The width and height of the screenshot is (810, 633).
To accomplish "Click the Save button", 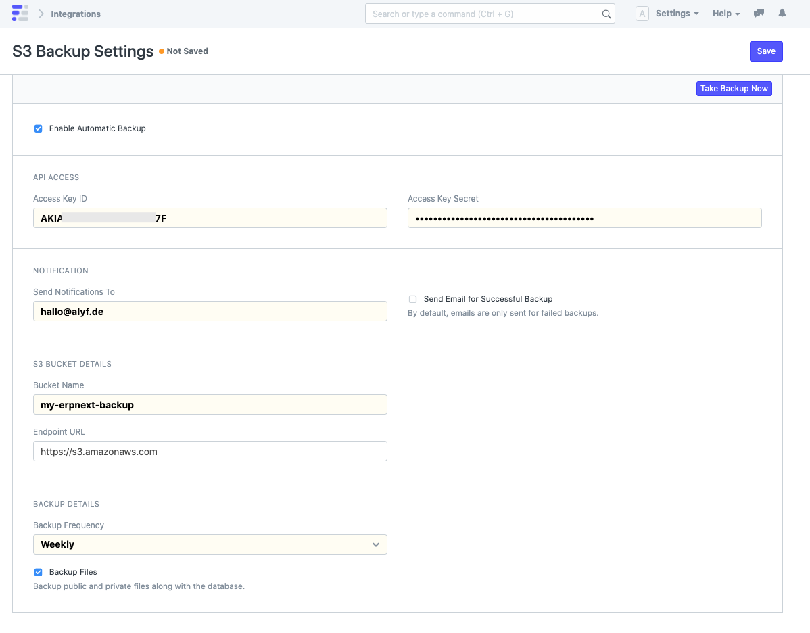I will (x=765, y=51).
